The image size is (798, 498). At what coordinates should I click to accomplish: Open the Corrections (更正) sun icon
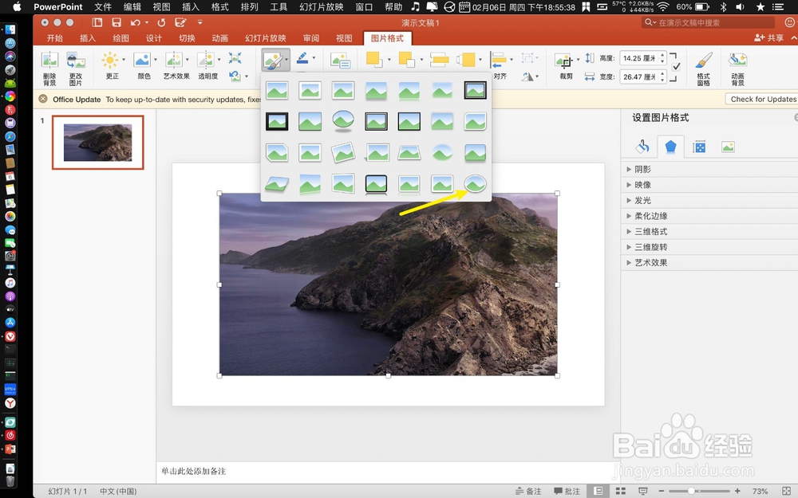pos(110,60)
